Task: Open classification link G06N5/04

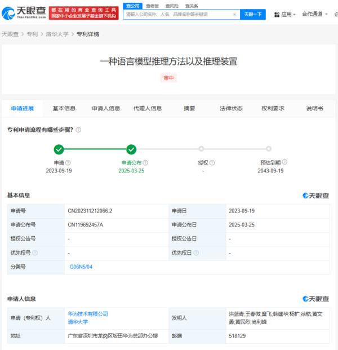Action: coord(81,267)
